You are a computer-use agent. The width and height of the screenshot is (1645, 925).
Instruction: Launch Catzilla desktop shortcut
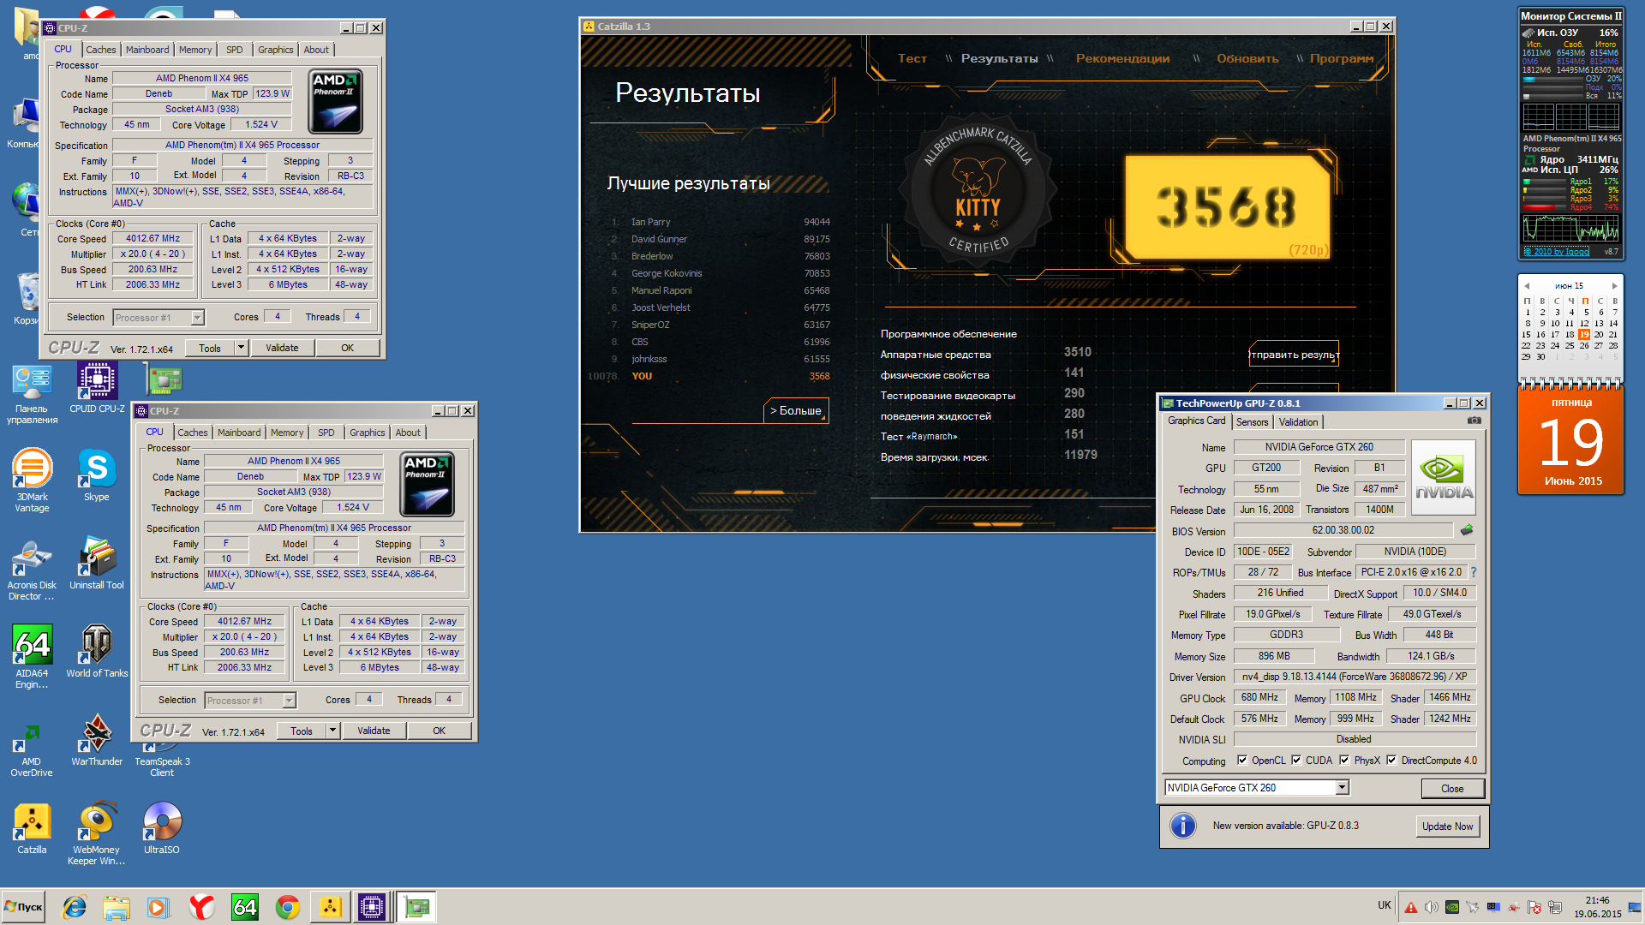click(x=32, y=829)
